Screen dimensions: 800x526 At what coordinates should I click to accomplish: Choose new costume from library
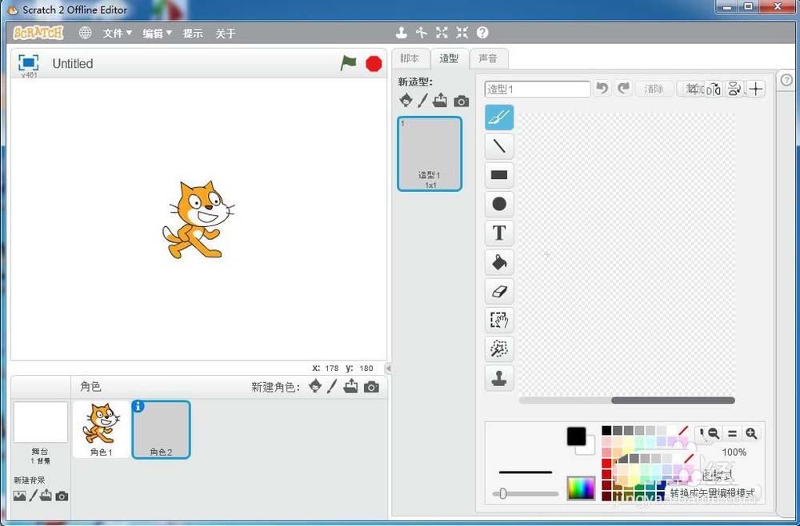[406, 100]
